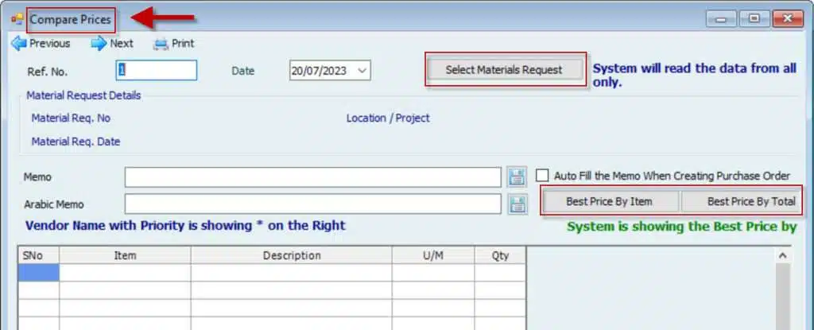Open the Date dropdown picker

point(362,71)
